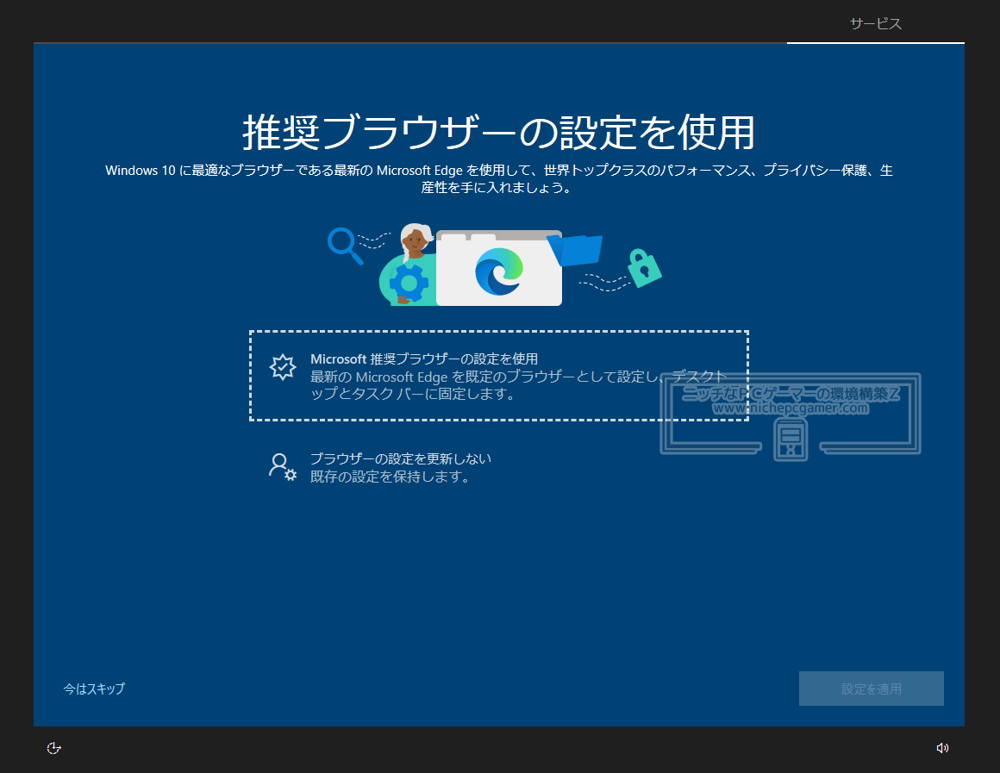Screen dimensions: 1000x773
Task: Click the Microsoft Edge logo illustration
Action: [x=499, y=271]
